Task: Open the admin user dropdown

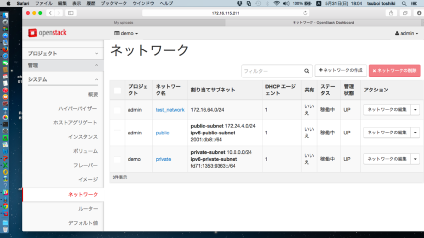Action: click(406, 33)
